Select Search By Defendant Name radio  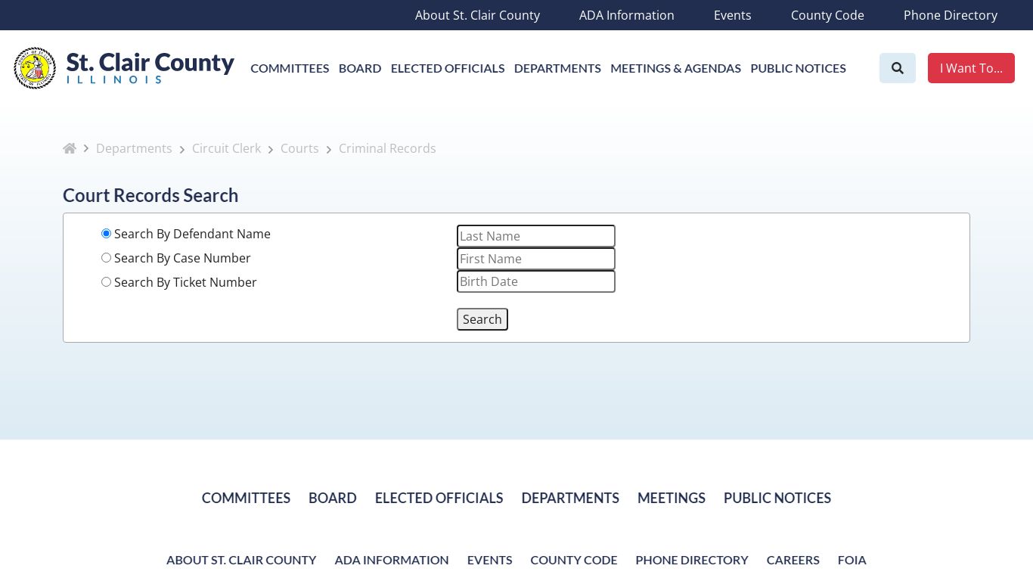(x=106, y=234)
